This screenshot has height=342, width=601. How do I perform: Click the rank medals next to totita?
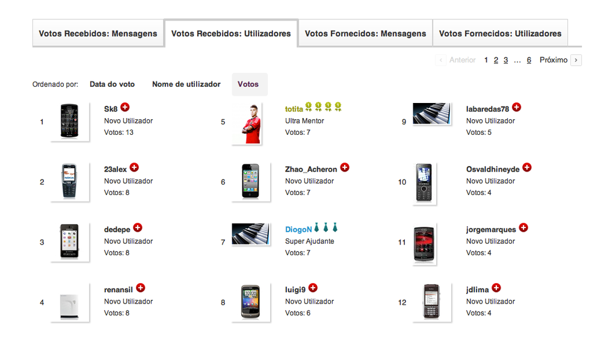point(323,108)
